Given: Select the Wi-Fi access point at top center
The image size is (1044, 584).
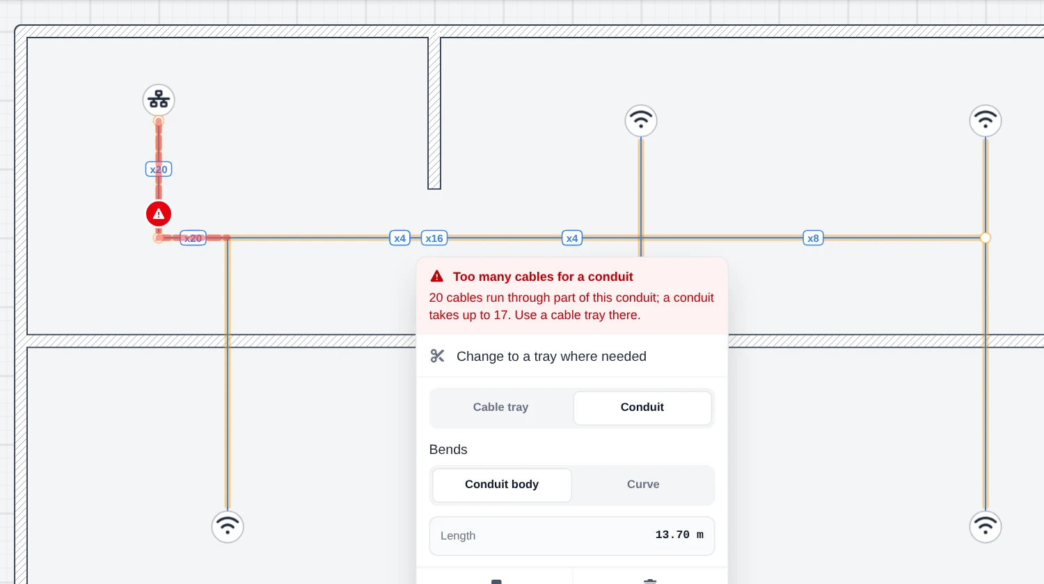Looking at the screenshot, I should pos(641,121).
